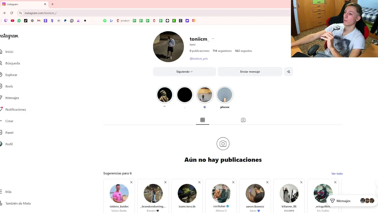Open Panel in the sidebar
378x213 pixels.
pos(6,133)
